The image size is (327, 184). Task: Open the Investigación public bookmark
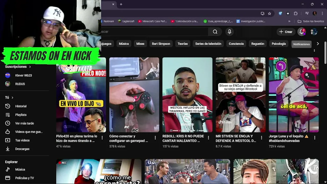251,21
